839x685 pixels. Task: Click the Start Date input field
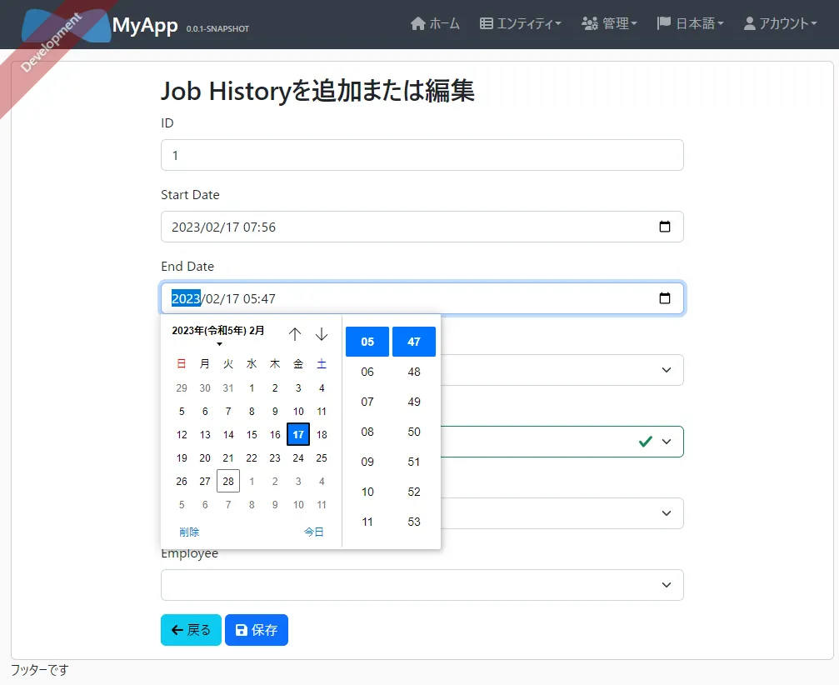click(x=422, y=227)
